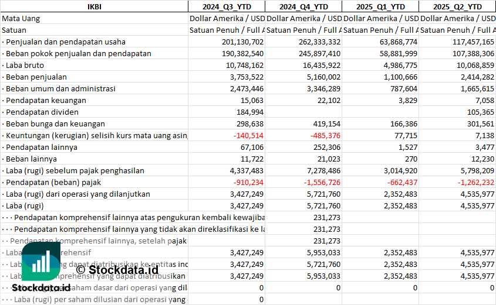The image size is (496, 305).
Task: Select cell with value 201,130,702
Action: click(227, 42)
